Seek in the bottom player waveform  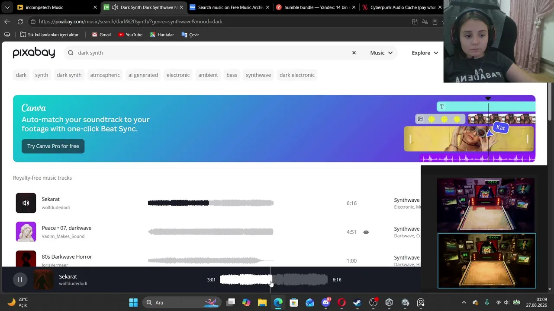pos(274,279)
